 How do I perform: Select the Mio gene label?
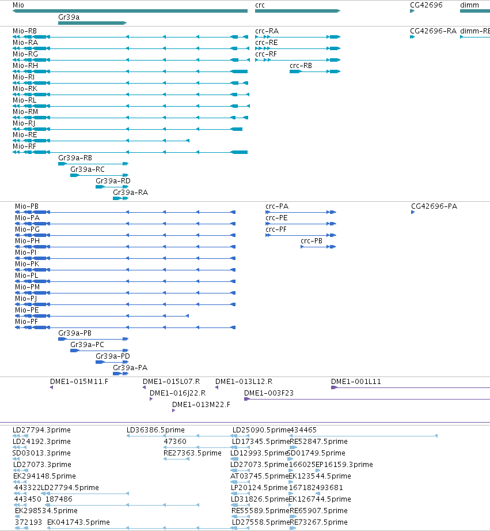click(x=18, y=5)
